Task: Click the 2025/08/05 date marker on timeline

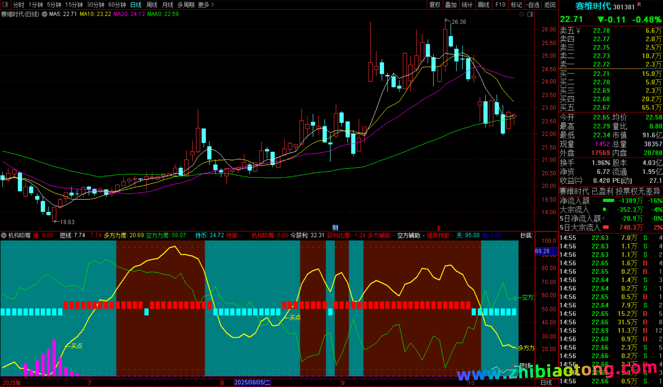Action: [252, 382]
